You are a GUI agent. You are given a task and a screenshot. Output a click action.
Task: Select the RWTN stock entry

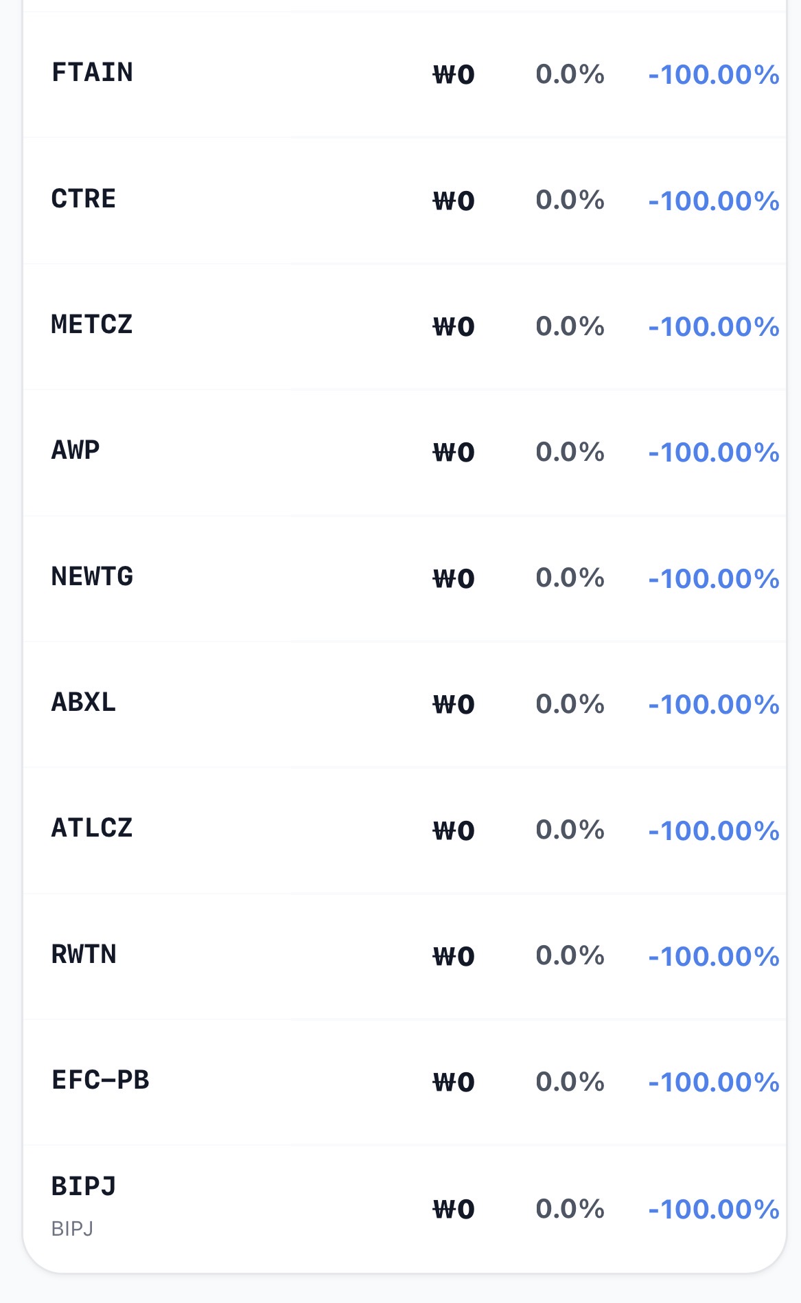coord(404,956)
